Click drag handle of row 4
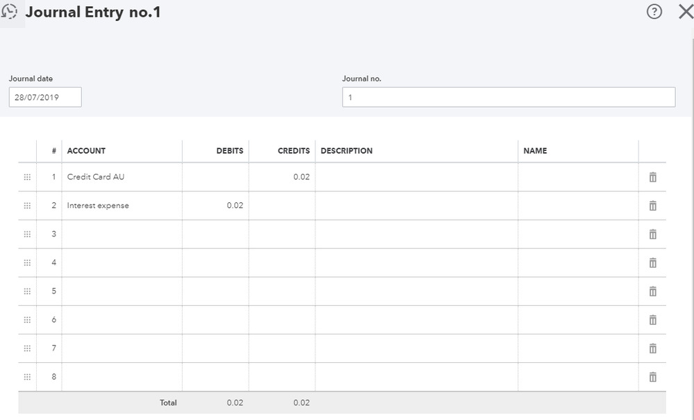This screenshot has width=694, height=420. [x=27, y=263]
